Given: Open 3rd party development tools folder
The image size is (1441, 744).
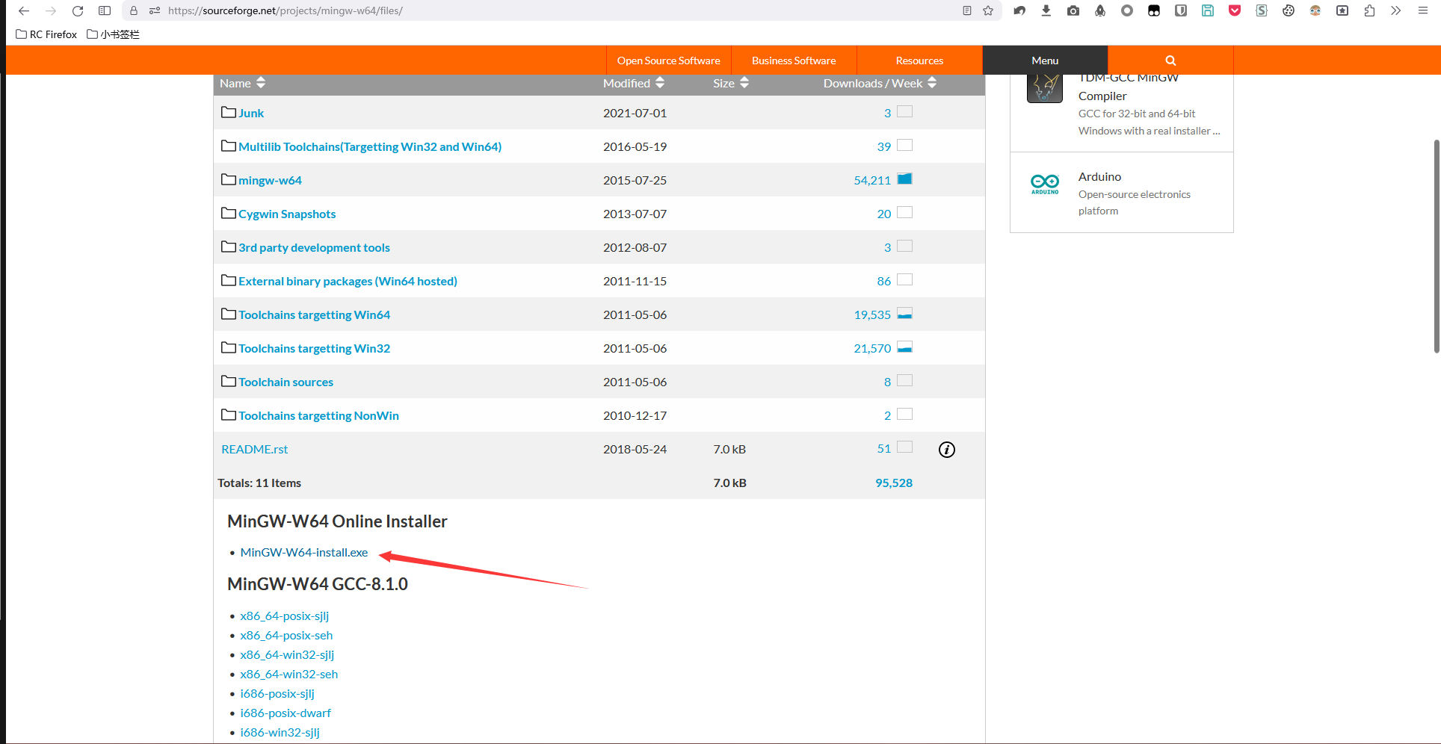Looking at the screenshot, I should pos(314,248).
